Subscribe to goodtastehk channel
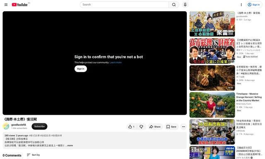 (x=39, y=126)
